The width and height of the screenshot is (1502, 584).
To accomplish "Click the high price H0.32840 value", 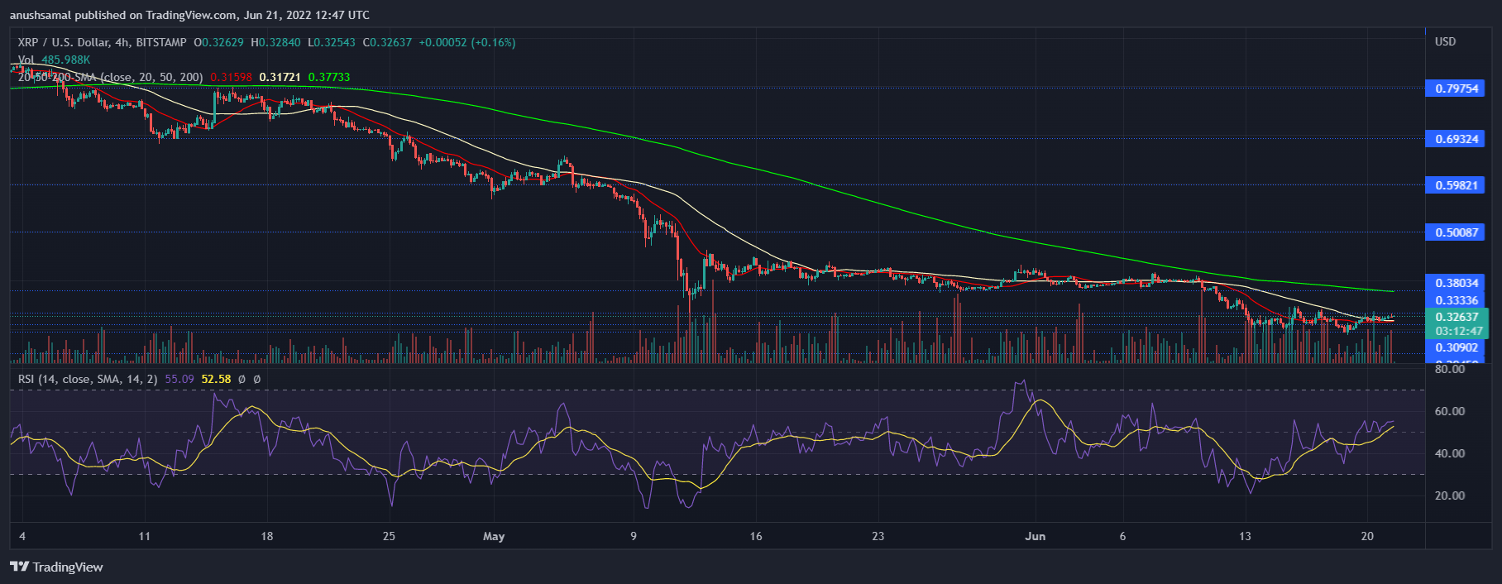I will pos(276,42).
